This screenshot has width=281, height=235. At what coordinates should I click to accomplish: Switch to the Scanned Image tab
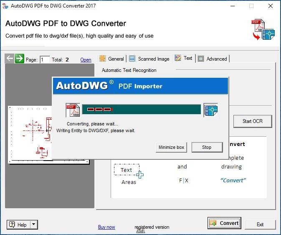pos(149,59)
